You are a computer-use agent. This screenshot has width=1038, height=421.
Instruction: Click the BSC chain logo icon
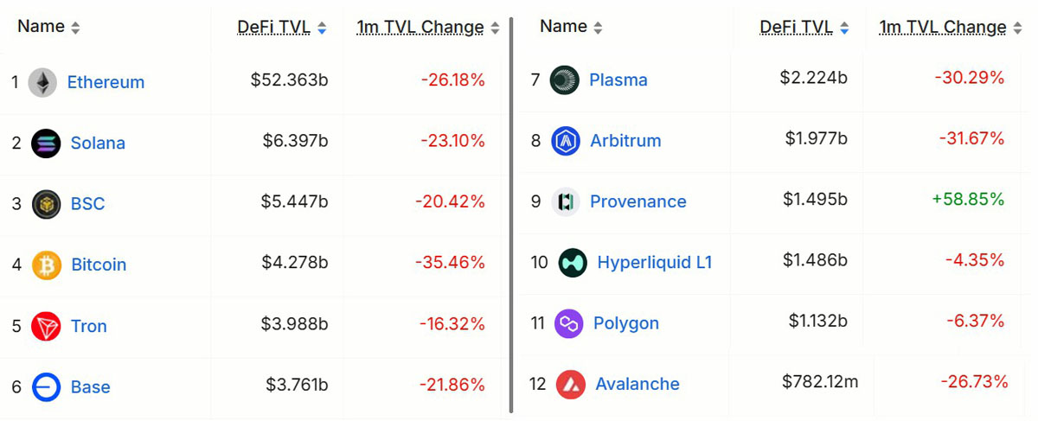(x=46, y=204)
